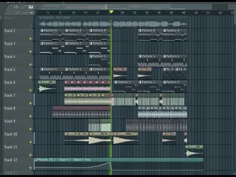Viewport: 236px width, 177px height.
Task: Select the Track 12 label
Action: click(x=10, y=160)
